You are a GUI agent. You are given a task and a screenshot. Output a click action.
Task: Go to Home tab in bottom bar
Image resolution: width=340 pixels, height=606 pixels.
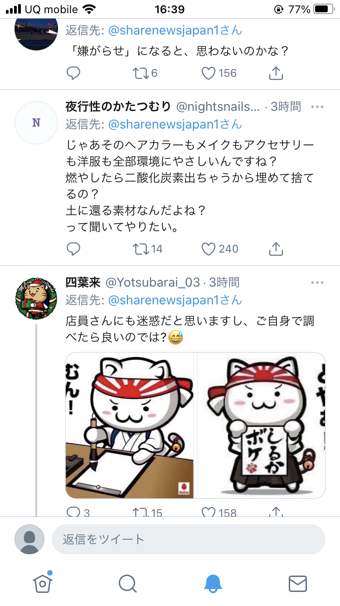(43, 582)
